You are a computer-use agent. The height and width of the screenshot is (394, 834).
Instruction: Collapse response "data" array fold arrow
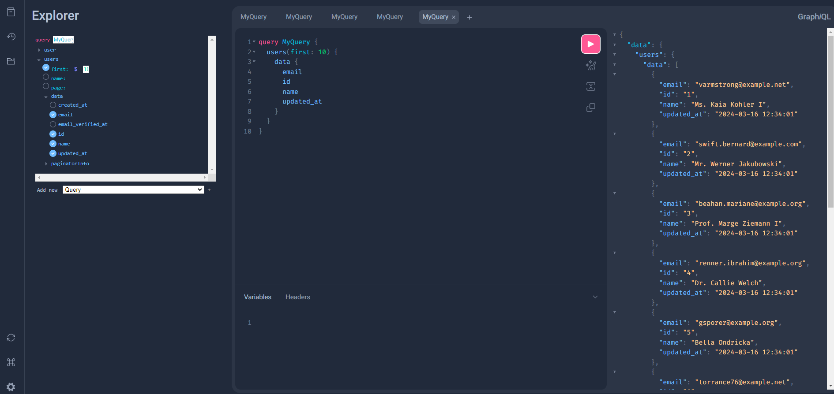coord(615,64)
